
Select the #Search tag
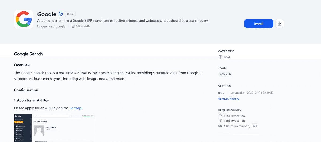[225, 74]
